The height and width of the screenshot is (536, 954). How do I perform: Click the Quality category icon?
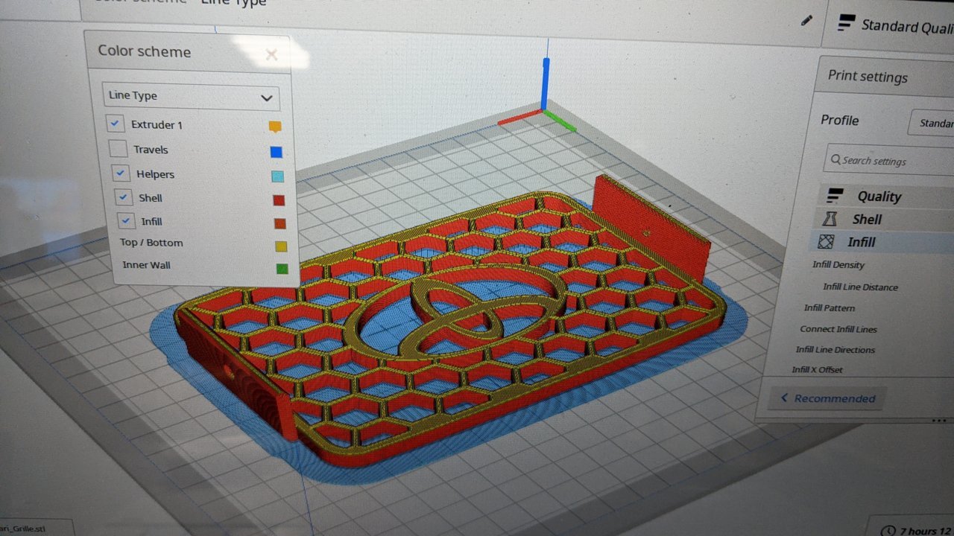835,195
